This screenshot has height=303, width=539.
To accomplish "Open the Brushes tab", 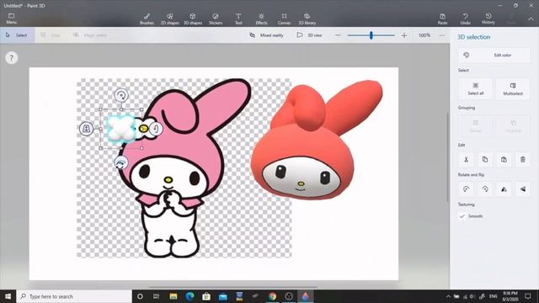I will click(x=147, y=19).
